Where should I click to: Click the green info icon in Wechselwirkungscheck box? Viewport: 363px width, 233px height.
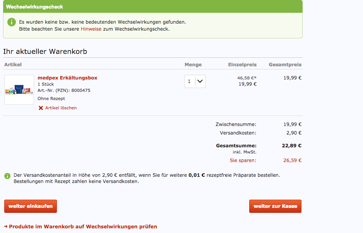click(12, 22)
